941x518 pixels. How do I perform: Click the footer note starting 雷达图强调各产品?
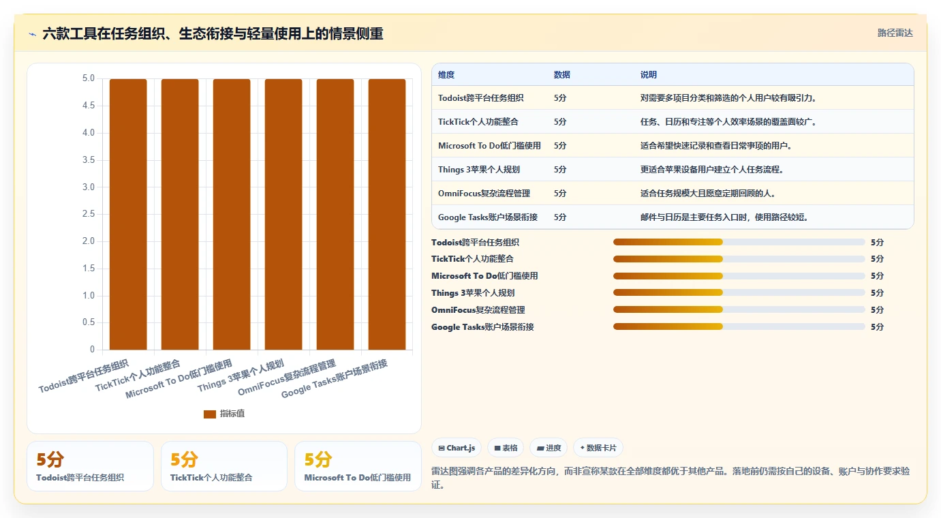point(670,478)
